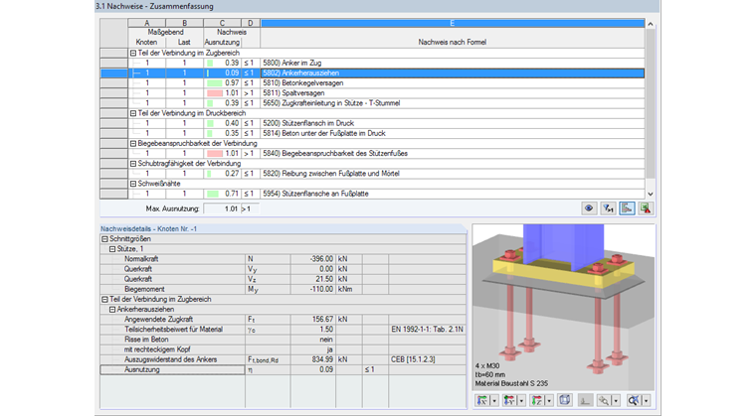This screenshot has width=756, height=416.
Task: Click 'mit rechteckigem Kopf' detail row
Action: coord(283,349)
